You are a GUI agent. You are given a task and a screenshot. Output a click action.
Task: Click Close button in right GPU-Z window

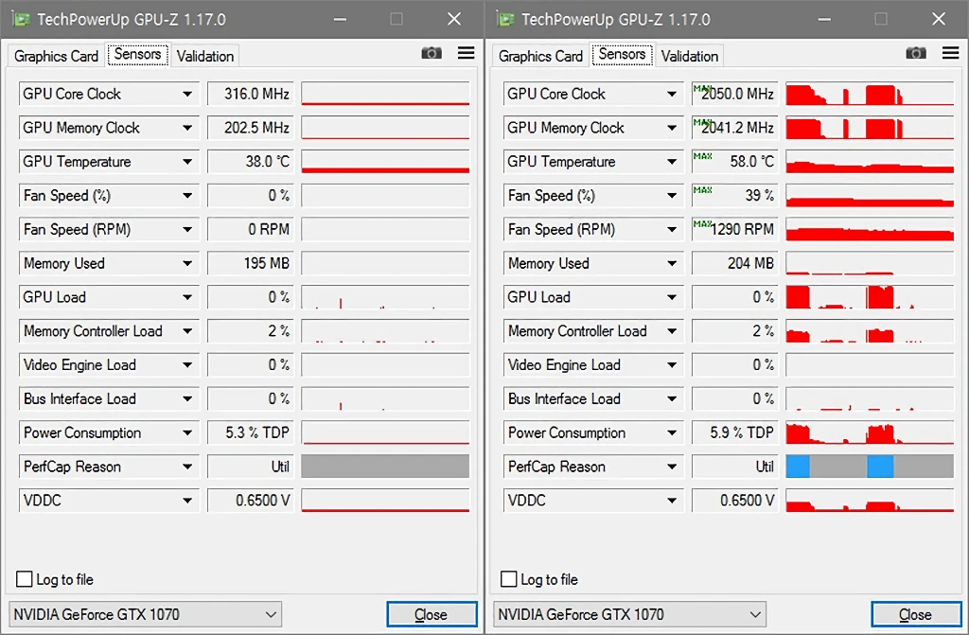coord(916,614)
